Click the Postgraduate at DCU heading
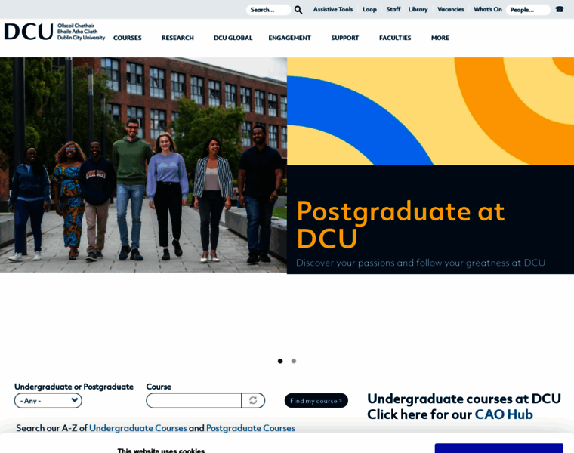 (400, 224)
